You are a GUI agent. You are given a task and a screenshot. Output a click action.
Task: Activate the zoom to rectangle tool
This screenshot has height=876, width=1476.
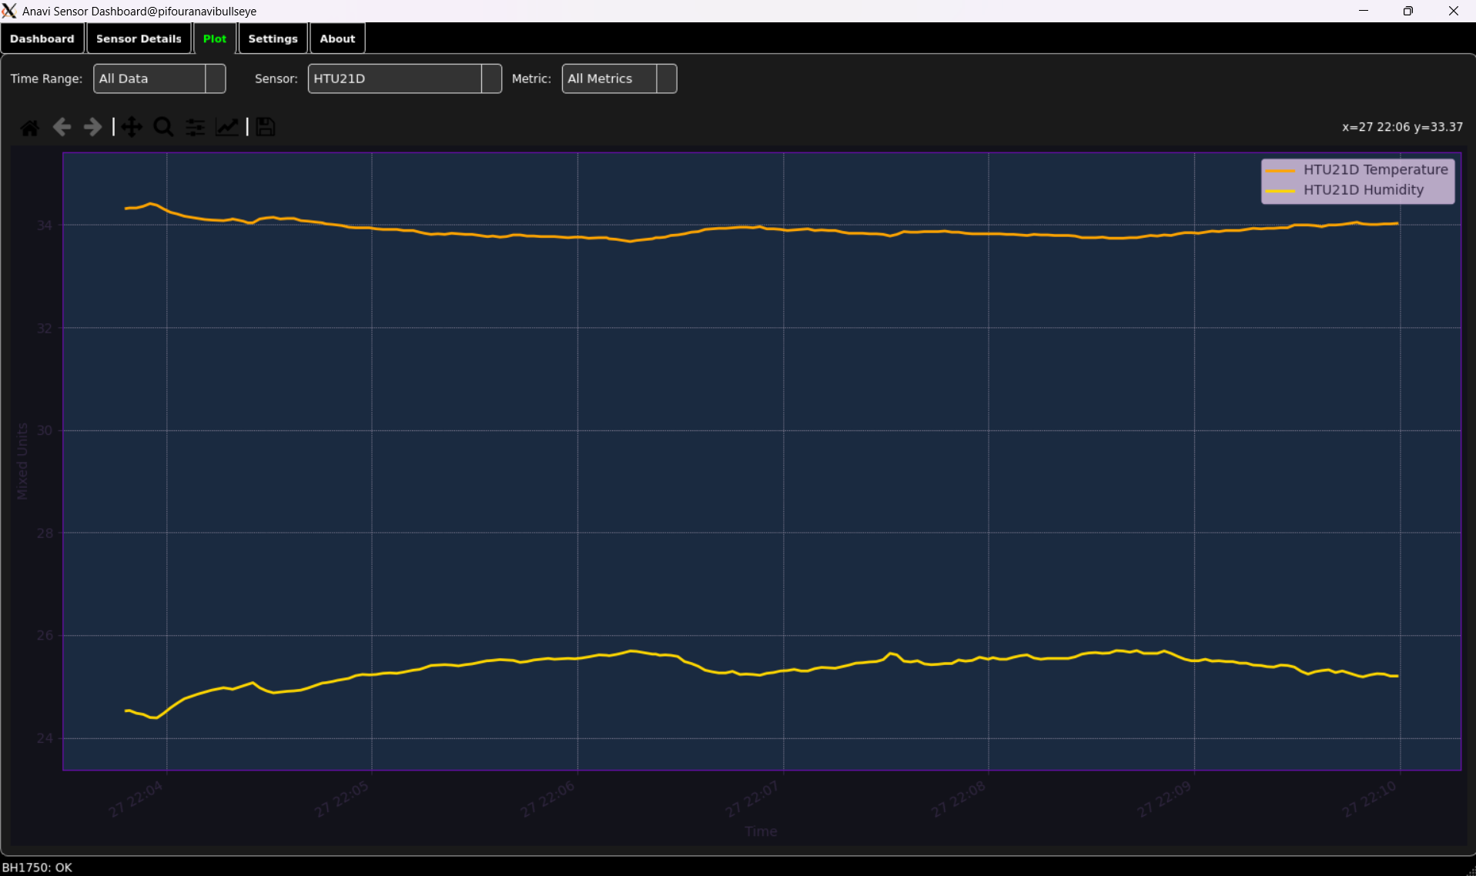[163, 127]
